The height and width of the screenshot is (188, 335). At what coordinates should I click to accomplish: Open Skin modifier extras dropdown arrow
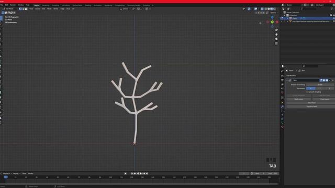point(330,80)
